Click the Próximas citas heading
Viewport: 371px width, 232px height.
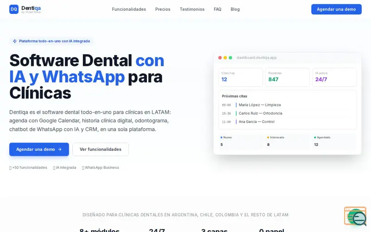(x=235, y=96)
